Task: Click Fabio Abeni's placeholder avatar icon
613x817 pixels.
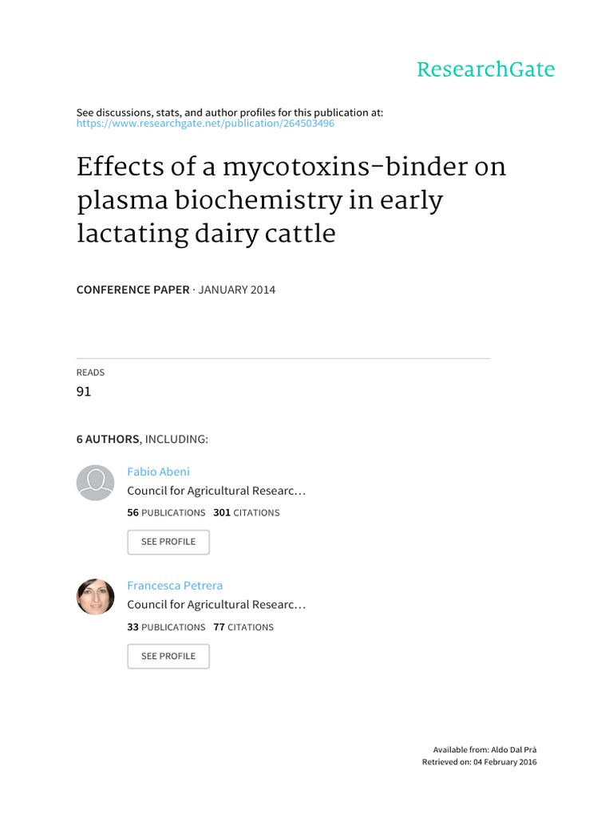Action: pos(95,483)
